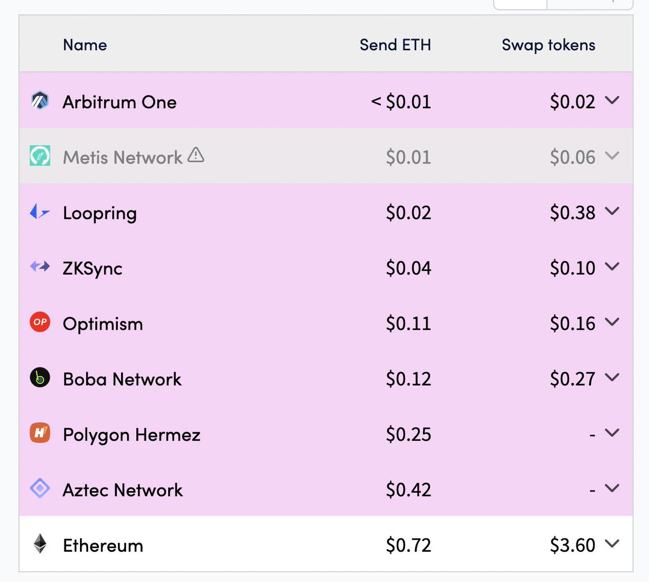Expand the Aztec Network row chevron
Viewport: 649px width, 582px height.
pos(612,488)
